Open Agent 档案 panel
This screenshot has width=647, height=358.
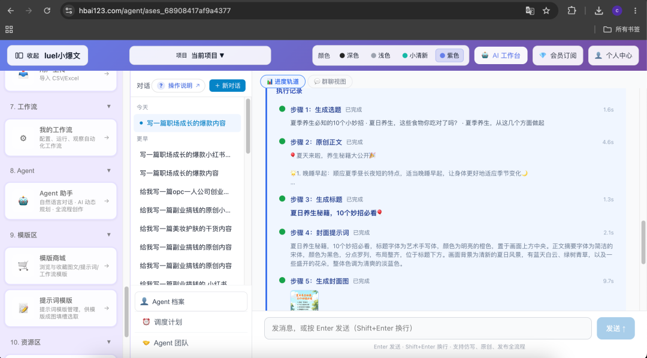click(x=191, y=302)
